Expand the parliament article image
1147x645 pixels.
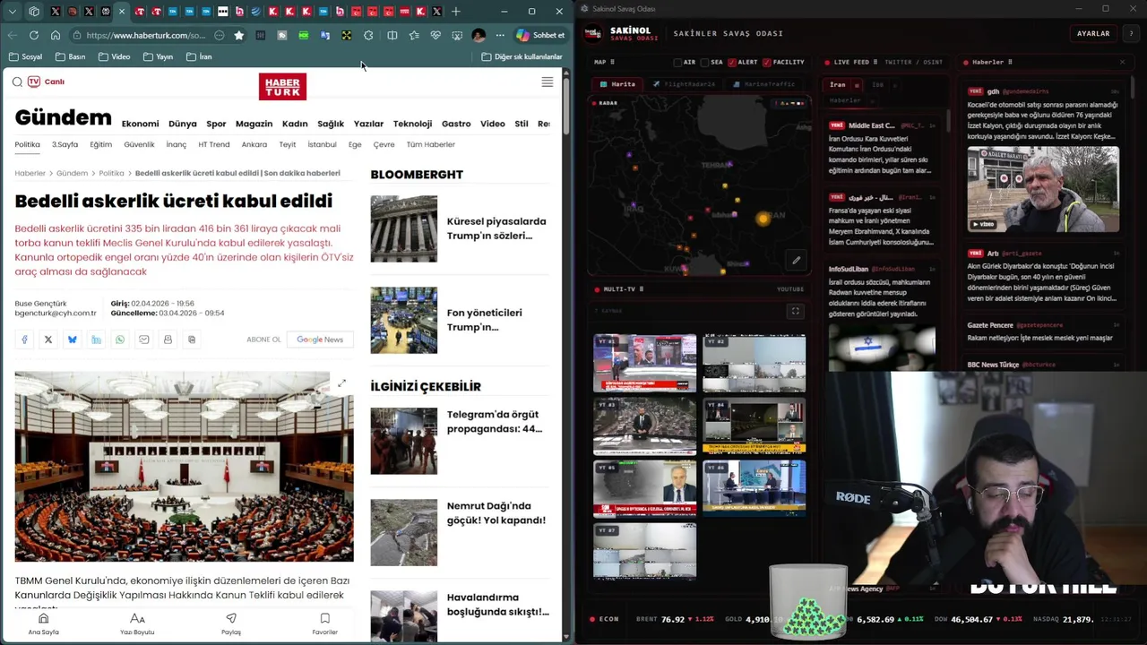tap(341, 383)
